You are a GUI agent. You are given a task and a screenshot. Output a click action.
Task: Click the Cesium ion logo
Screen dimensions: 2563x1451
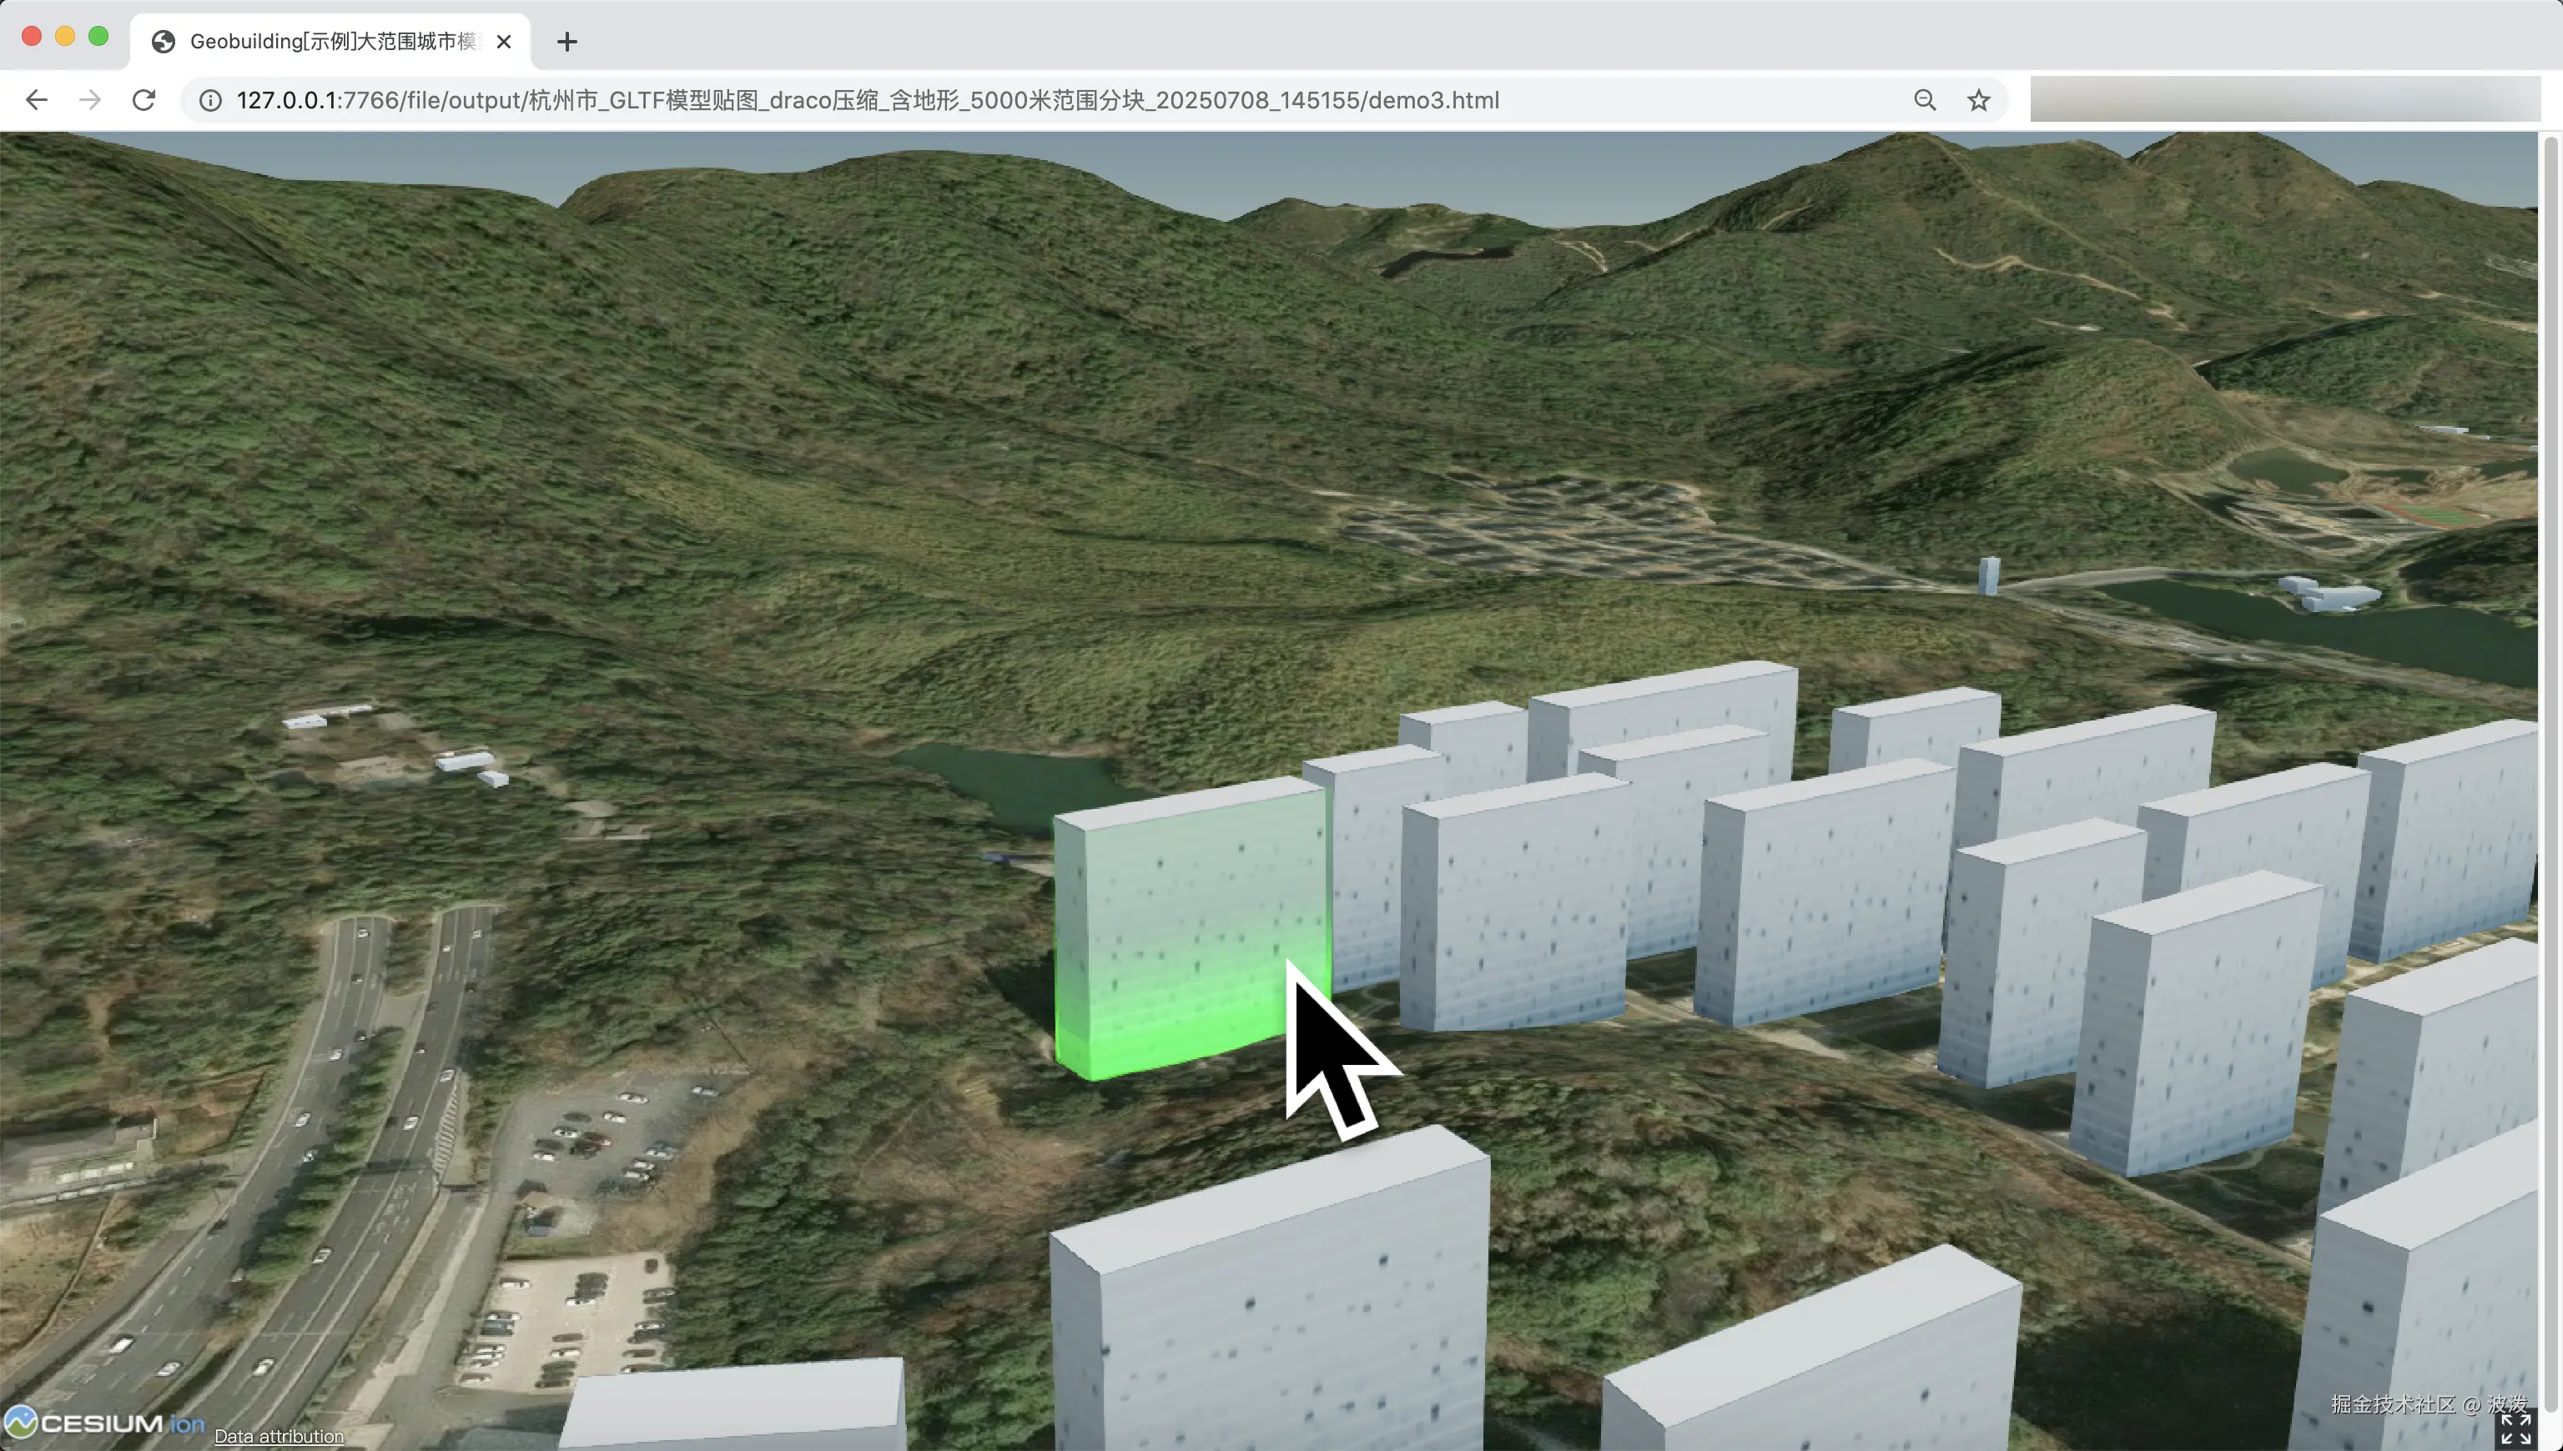point(104,1423)
